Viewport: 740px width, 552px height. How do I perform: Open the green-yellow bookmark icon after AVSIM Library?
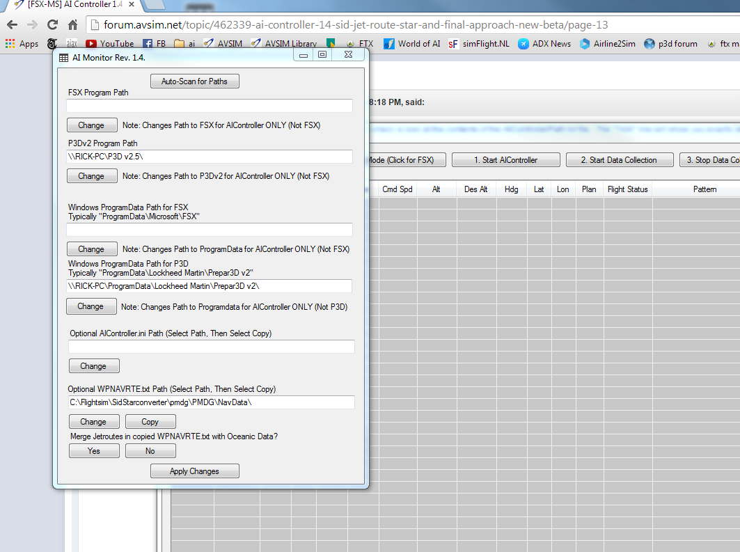pos(331,44)
